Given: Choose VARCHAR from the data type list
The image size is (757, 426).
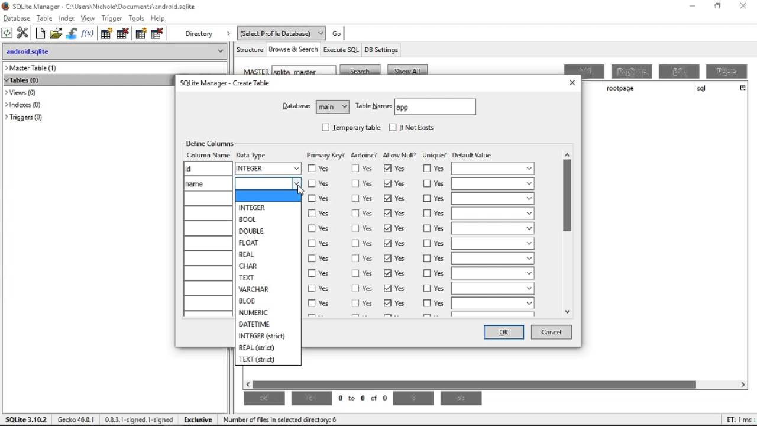Looking at the screenshot, I should coord(268,289).
